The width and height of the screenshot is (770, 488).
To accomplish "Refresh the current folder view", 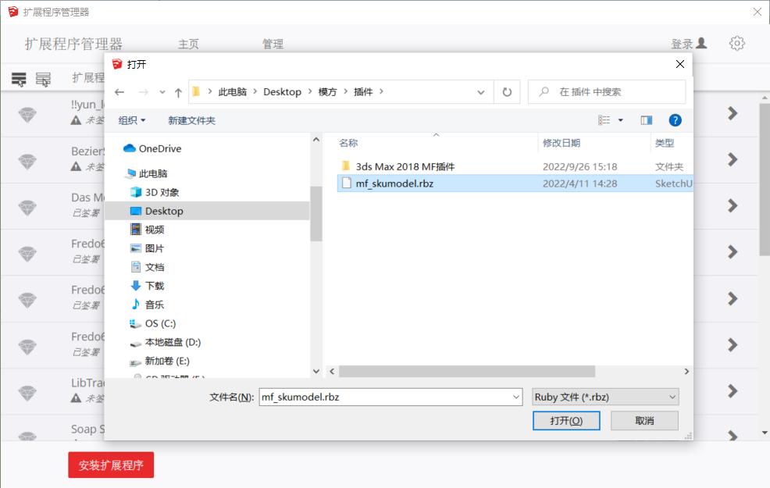I will click(x=507, y=92).
